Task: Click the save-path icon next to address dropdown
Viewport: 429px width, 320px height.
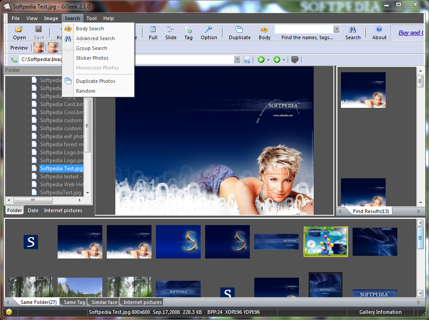Action: point(247,59)
